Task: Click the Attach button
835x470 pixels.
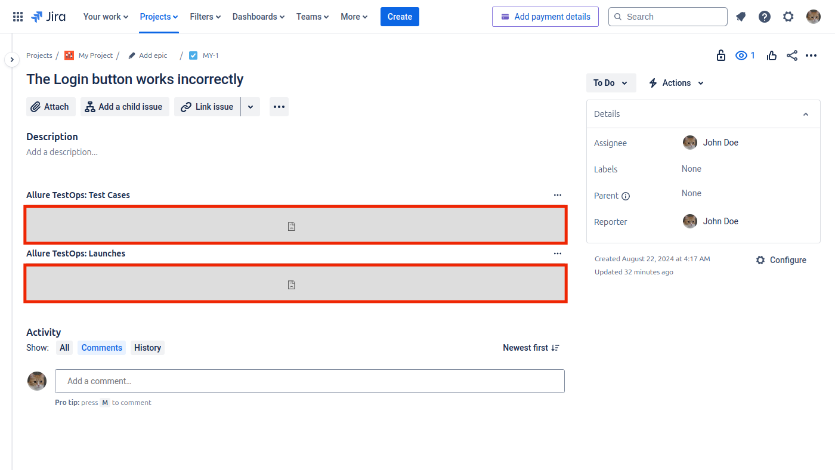Action: (51, 107)
